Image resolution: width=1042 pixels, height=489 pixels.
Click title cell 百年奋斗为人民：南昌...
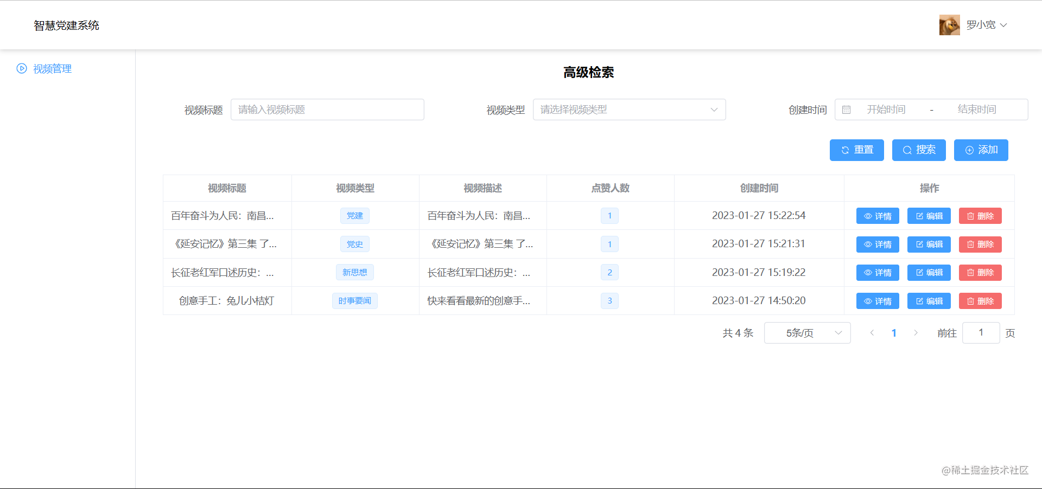click(x=223, y=216)
